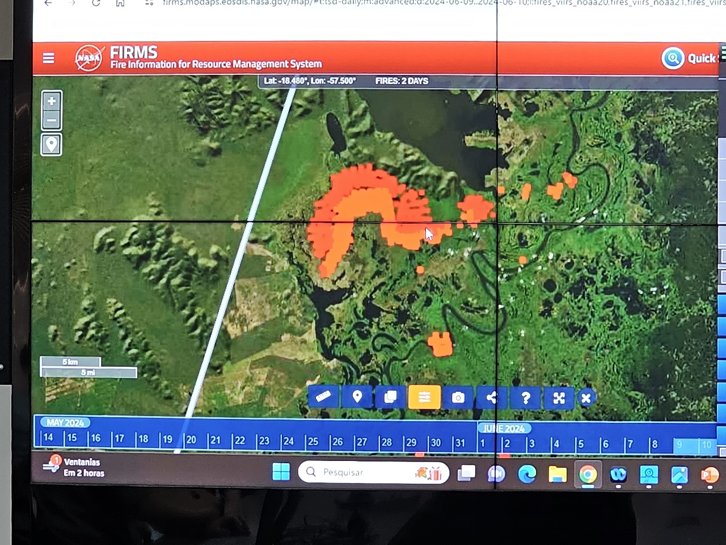The height and width of the screenshot is (545, 726).
Task: Click the MAY 2024 month label
Action: 65,422
